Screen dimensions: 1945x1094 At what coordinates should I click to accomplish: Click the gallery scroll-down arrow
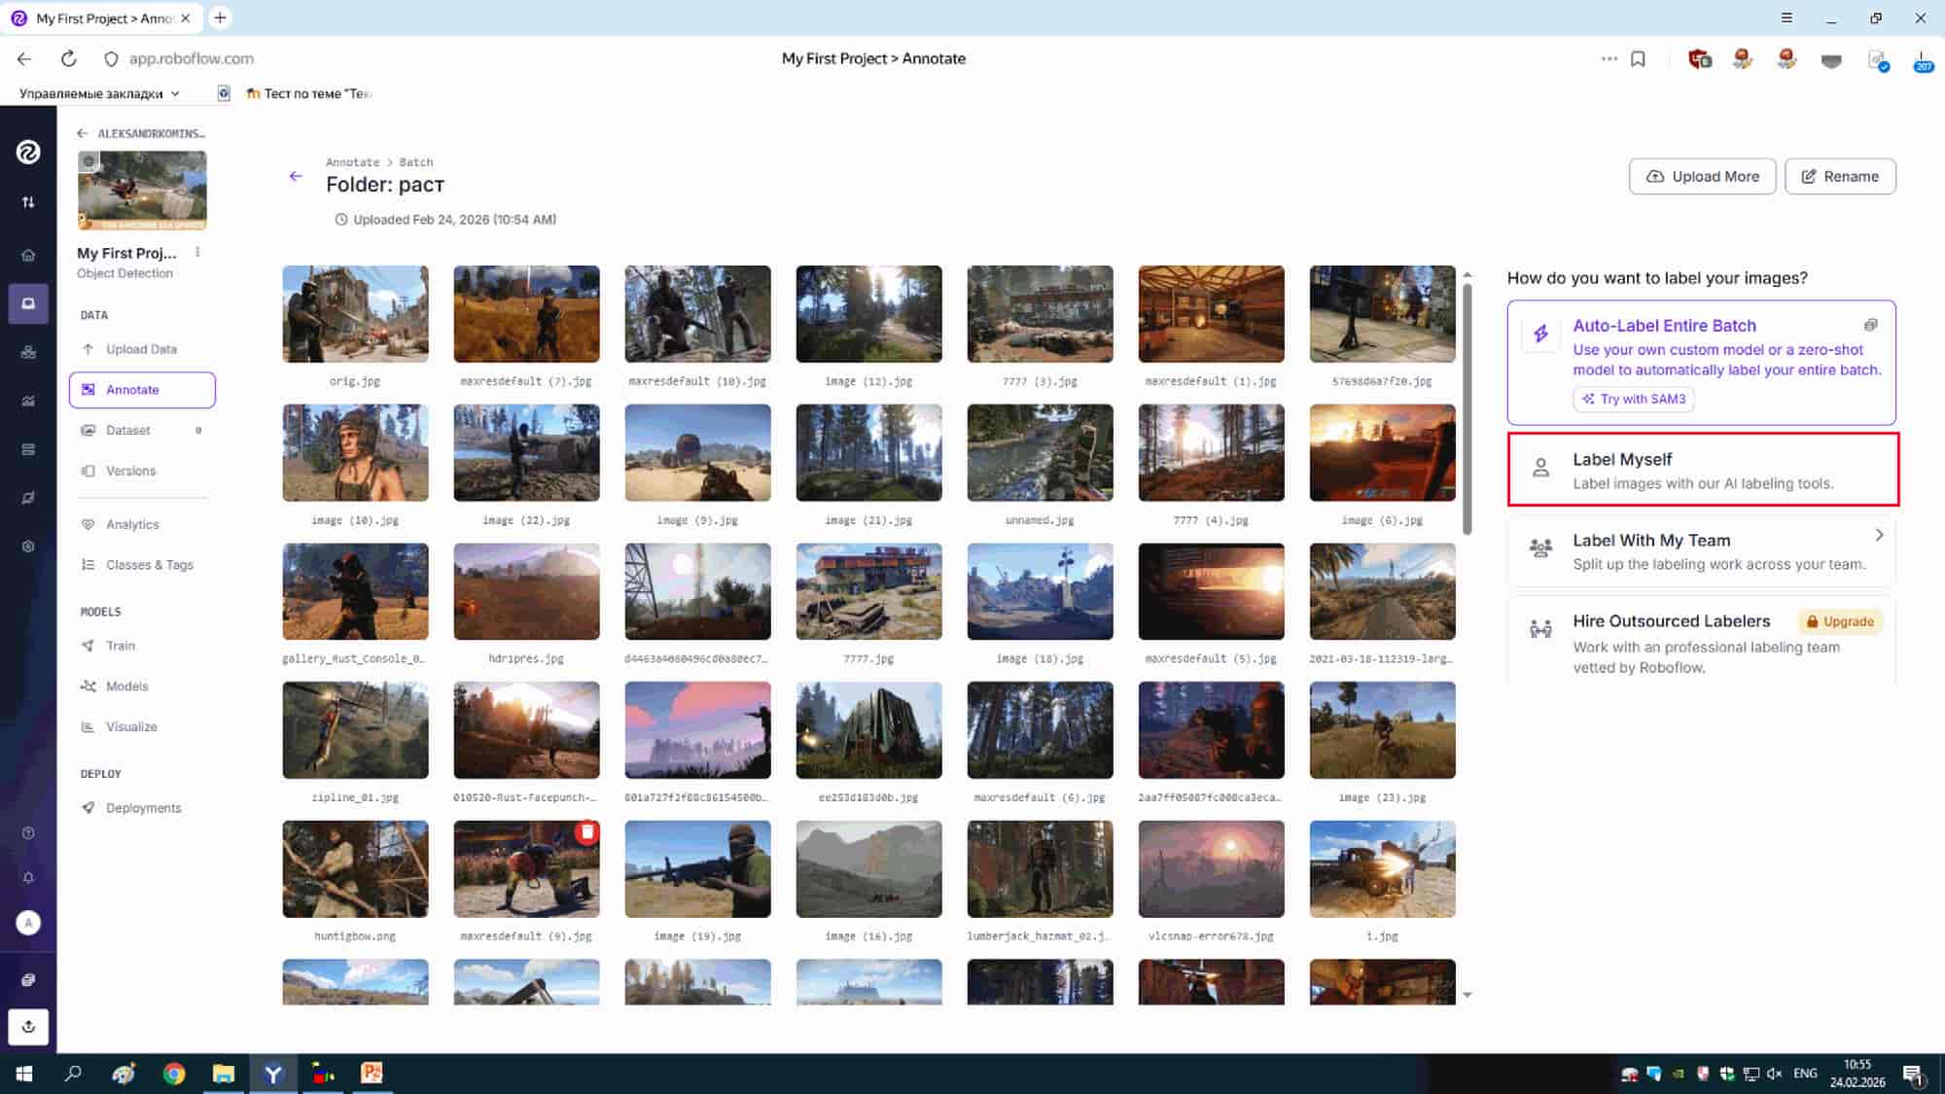coord(1468,995)
